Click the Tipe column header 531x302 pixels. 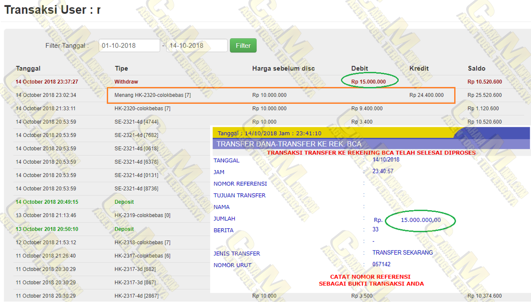121,69
